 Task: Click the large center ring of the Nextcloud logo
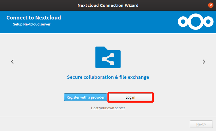tap(196, 21)
